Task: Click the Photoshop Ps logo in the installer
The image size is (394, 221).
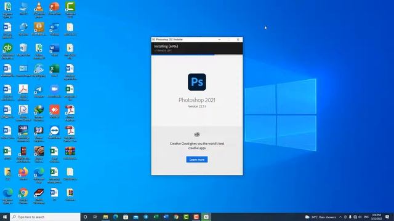Action: click(197, 82)
